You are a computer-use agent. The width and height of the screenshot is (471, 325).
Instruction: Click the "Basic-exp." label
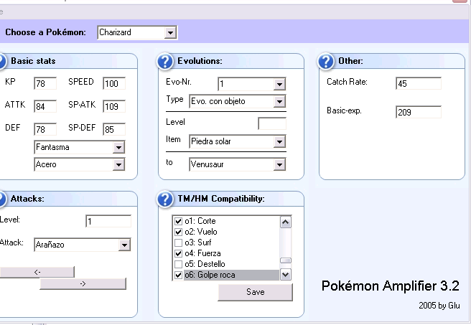(344, 110)
